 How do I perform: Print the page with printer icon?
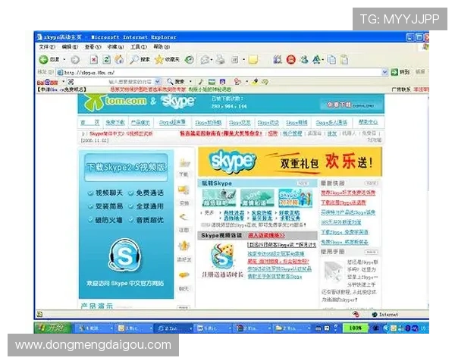[221, 59]
